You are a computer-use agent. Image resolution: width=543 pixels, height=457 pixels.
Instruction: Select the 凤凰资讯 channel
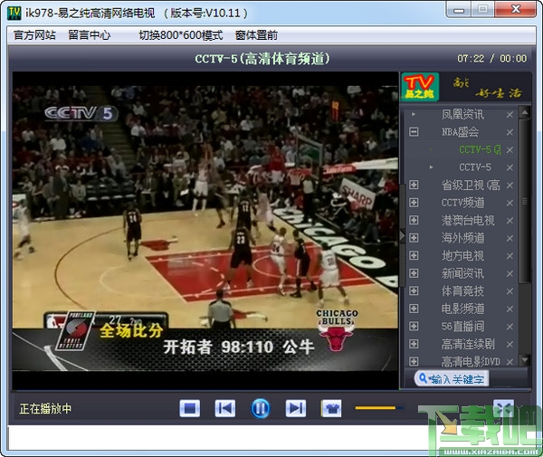click(x=462, y=114)
